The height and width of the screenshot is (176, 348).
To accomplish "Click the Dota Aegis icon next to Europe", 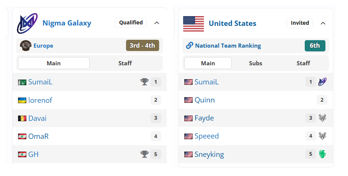I will [x=26, y=46].
